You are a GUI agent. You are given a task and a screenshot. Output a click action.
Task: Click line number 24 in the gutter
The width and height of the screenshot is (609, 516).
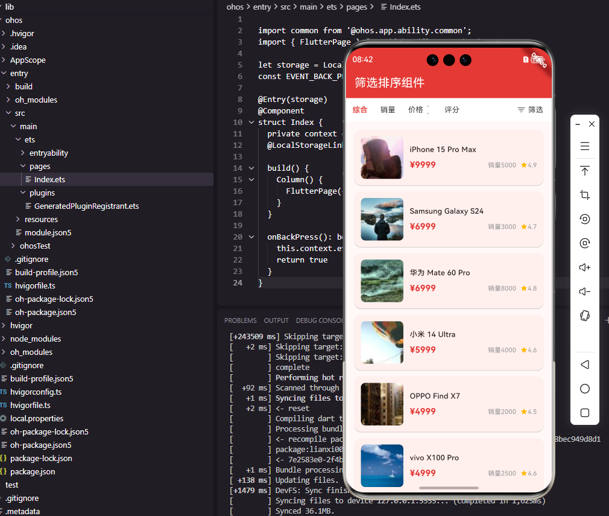pyautogui.click(x=238, y=282)
